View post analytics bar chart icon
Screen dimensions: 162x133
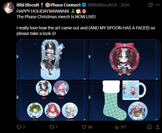[x=117, y=127]
